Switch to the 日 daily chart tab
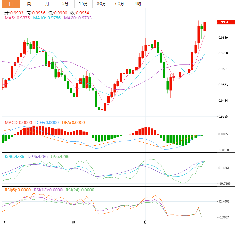This screenshot has width=237, height=231. click(11, 4)
